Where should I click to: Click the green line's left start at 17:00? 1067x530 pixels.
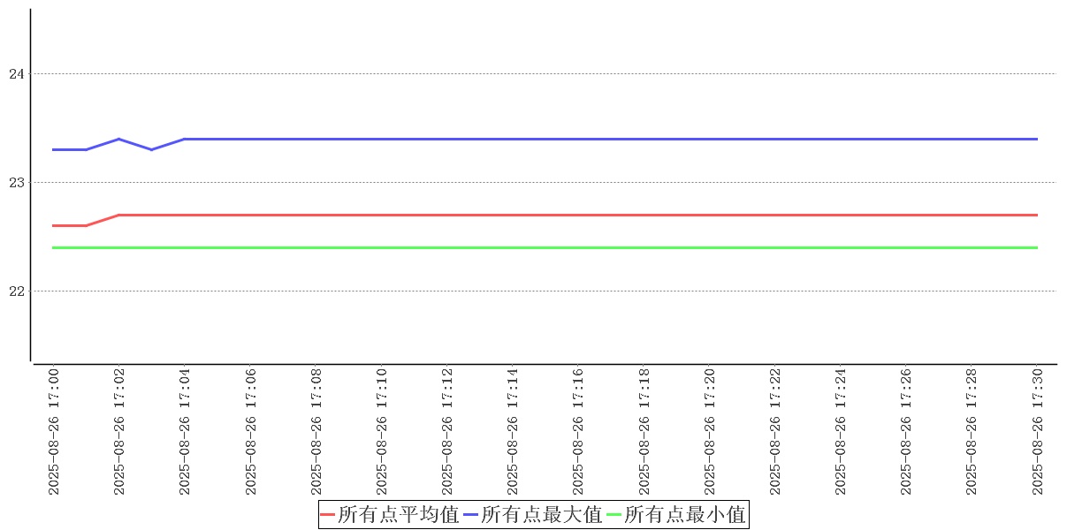[54, 247]
